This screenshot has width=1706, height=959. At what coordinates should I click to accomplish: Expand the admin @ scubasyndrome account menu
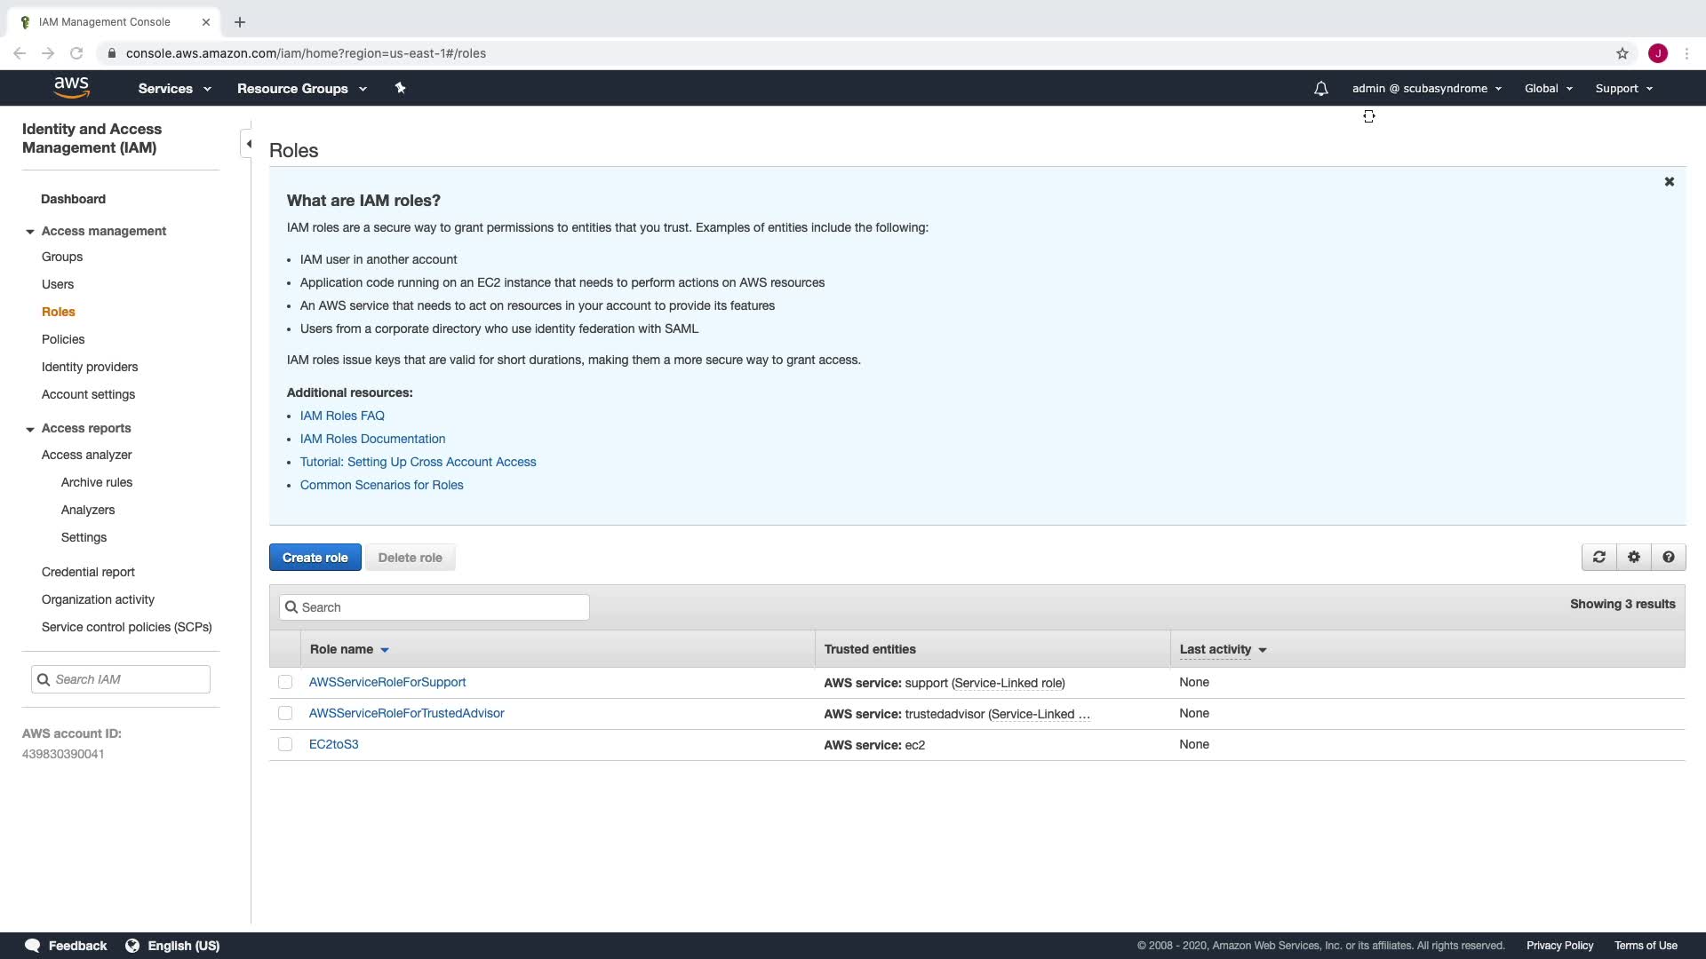pos(1426,89)
